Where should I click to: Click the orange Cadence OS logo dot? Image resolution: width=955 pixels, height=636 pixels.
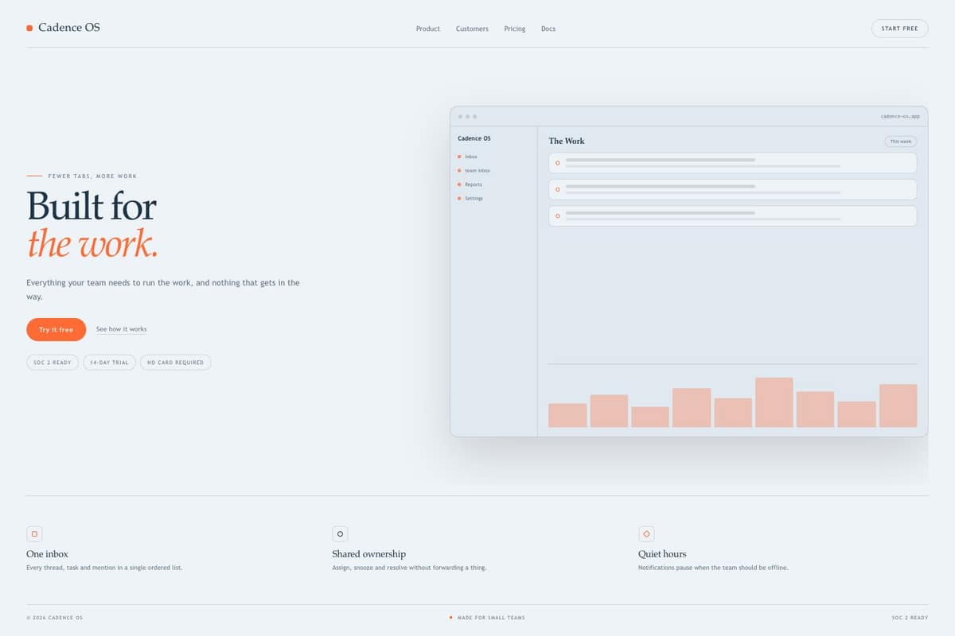29,28
